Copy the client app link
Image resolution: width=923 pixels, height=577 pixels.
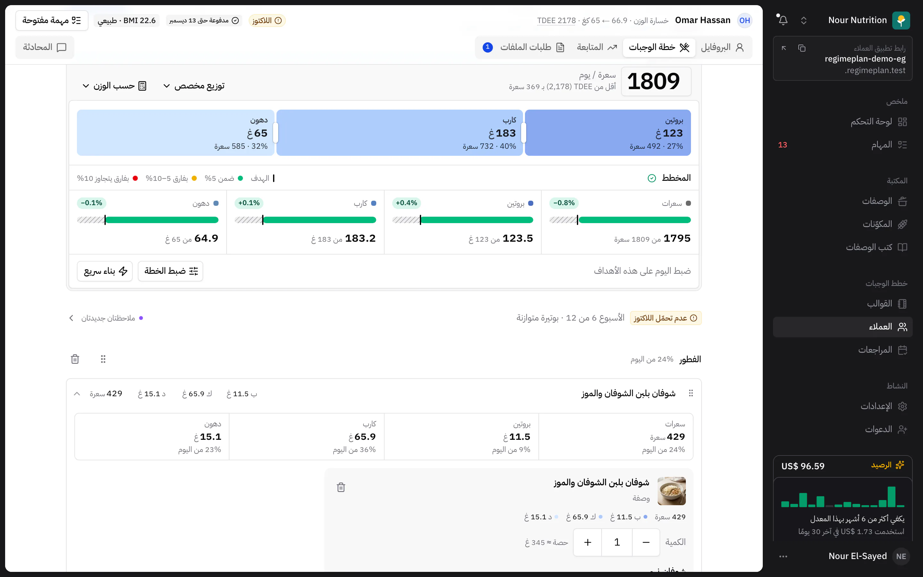[802, 48]
